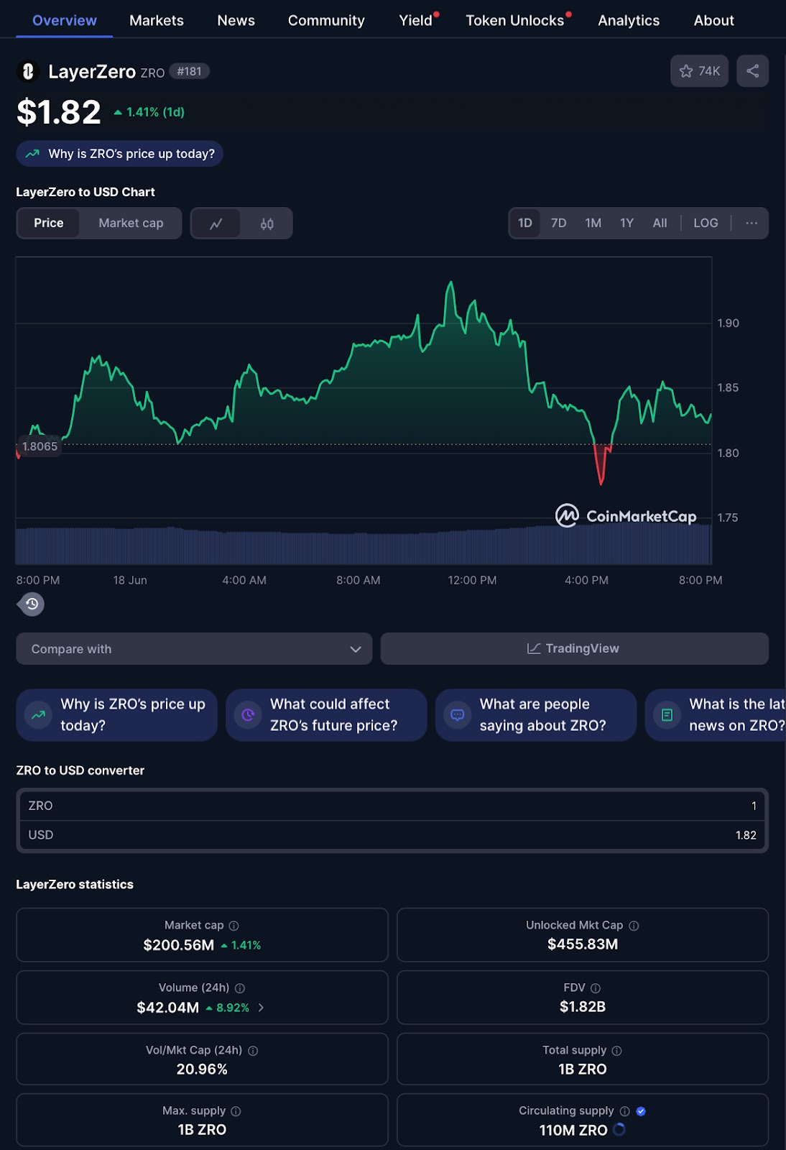Click Market cap info icon
The width and height of the screenshot is (786, 1150).
coord(234,926)
